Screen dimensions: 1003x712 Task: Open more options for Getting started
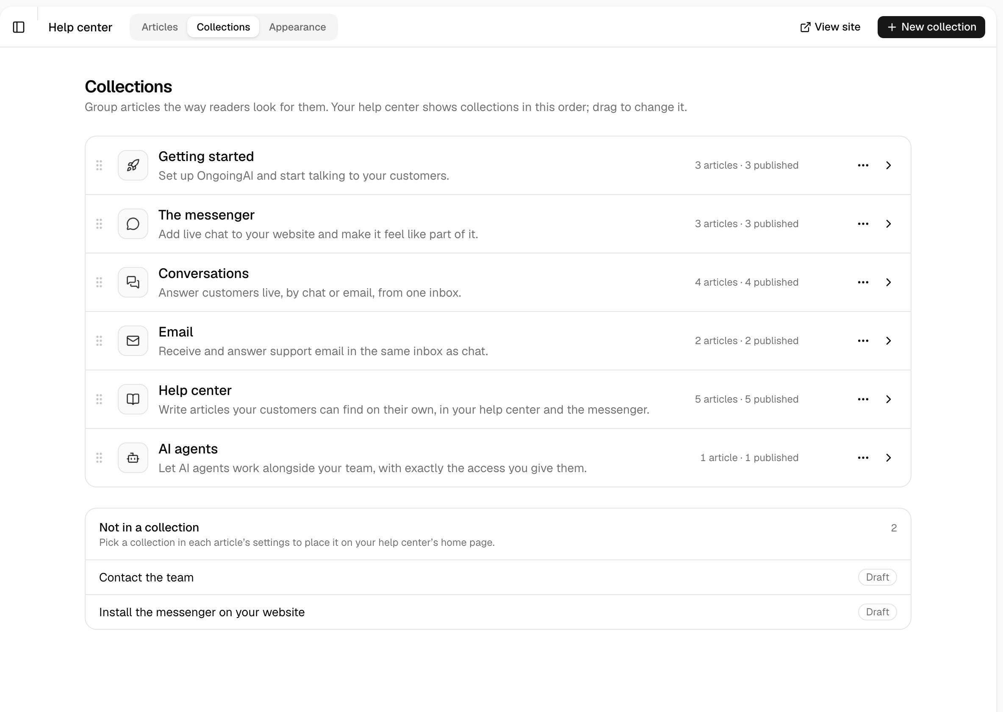[863, 165]
